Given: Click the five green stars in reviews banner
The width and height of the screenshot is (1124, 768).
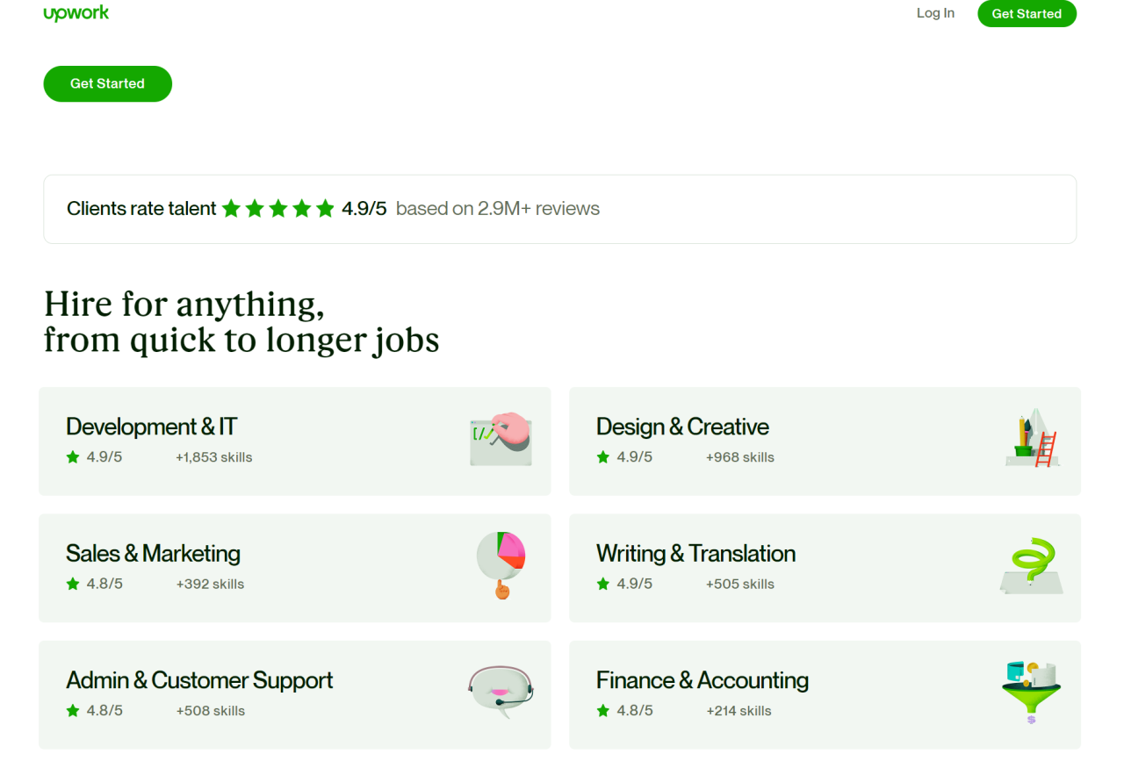Looking at the screenshot, I should click(x=277, y=209).
